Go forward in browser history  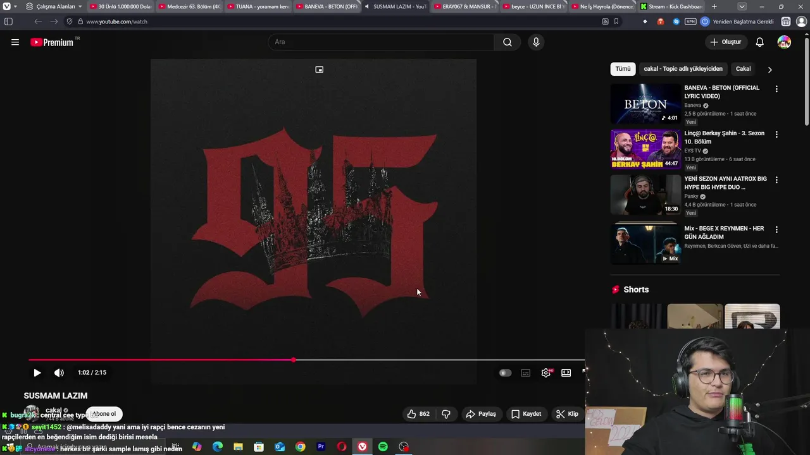click(54, 21)
